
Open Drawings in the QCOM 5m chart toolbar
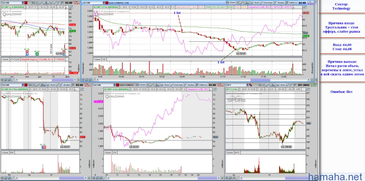coord(176,85)
